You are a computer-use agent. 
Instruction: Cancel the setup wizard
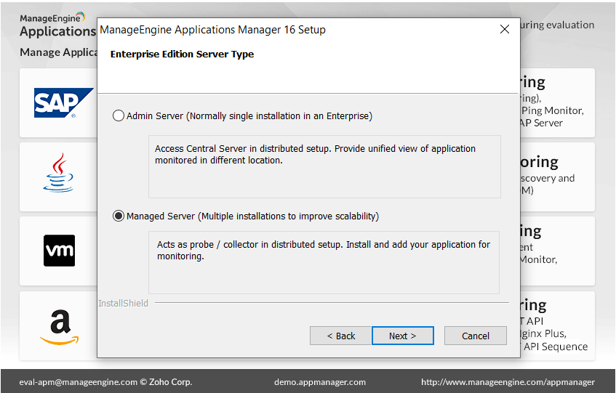[x=476, y=336]
